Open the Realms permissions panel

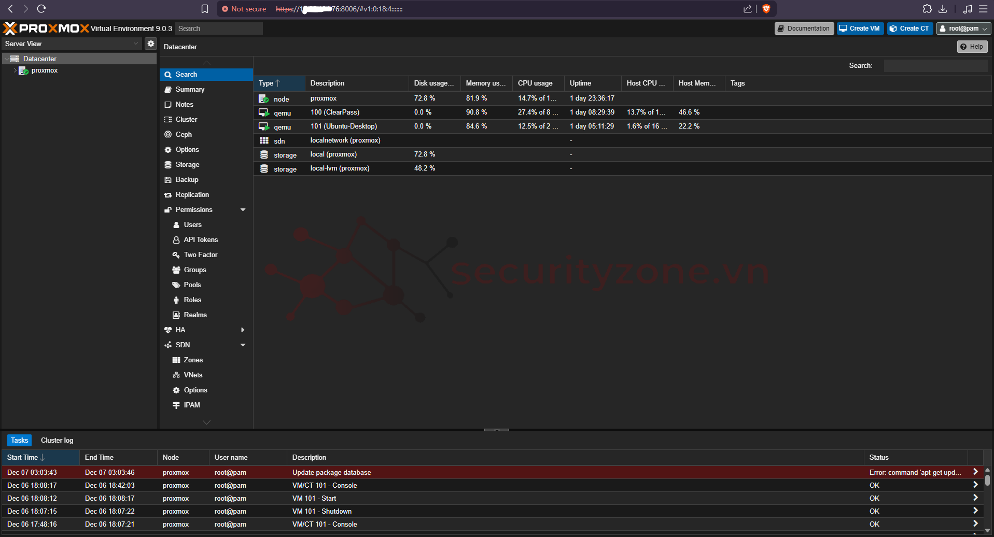click(x=196, y=315)
